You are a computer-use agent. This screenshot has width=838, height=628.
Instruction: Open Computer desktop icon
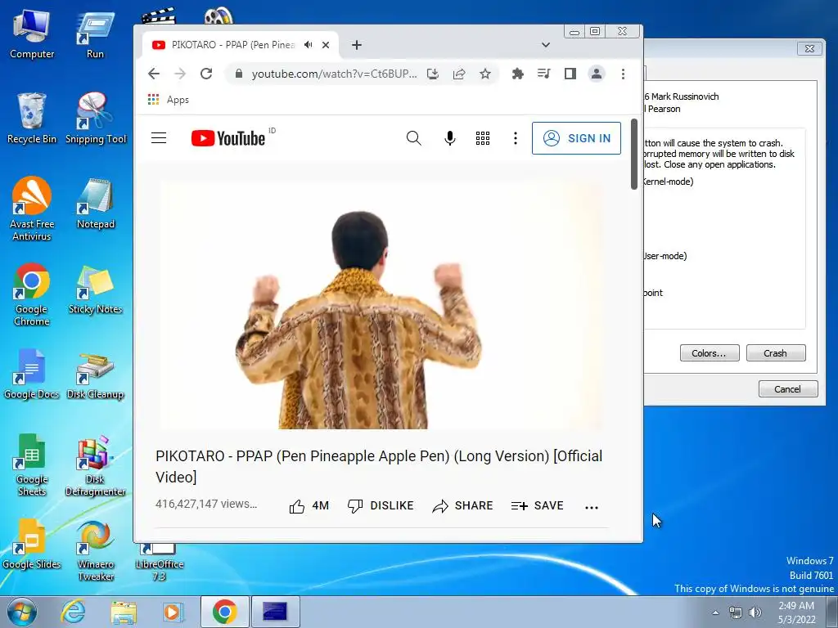click(x=32, y=34)
